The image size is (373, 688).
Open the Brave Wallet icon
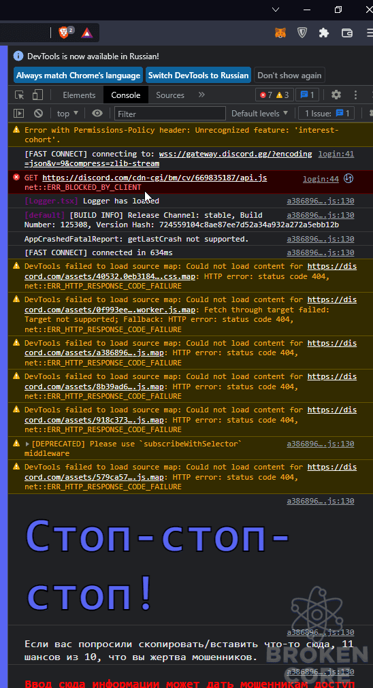point(346,33)
